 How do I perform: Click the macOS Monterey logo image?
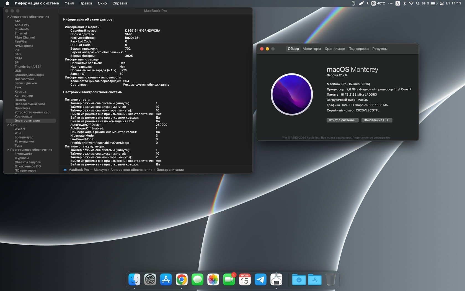[x=292, y=94]
